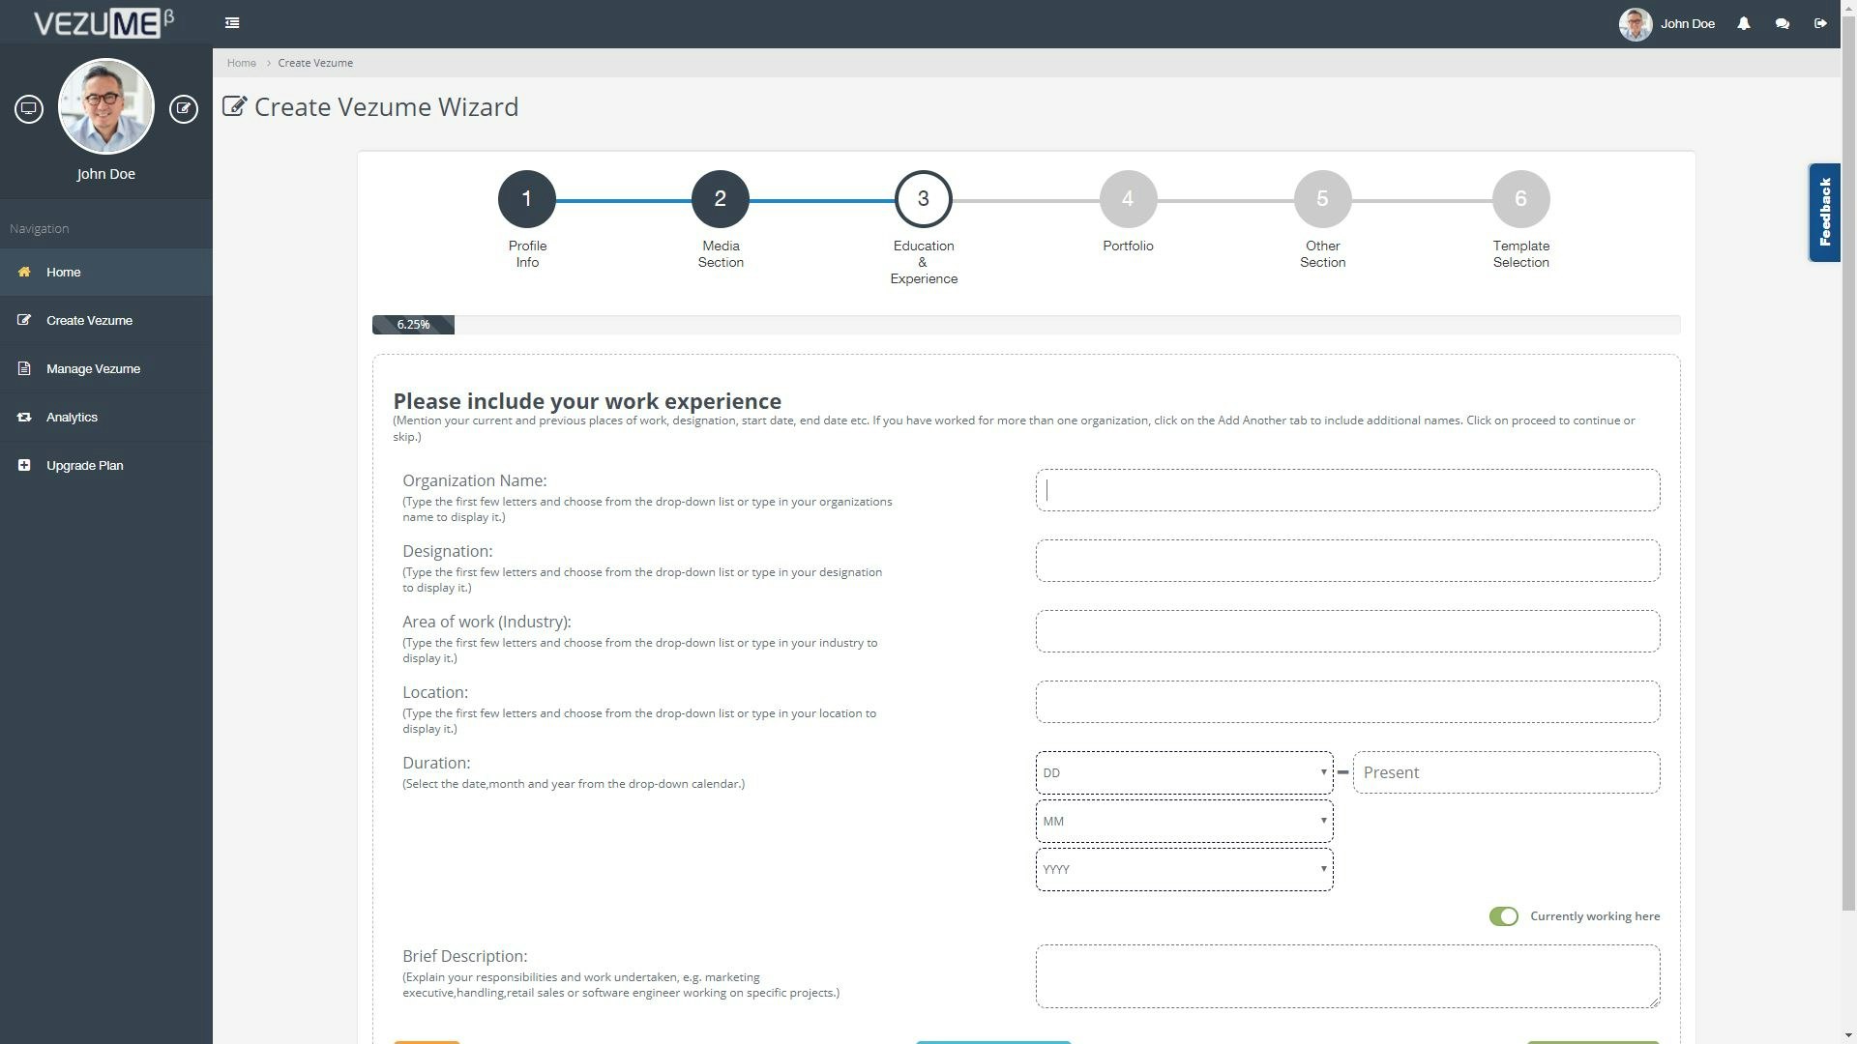
Task: Select Create Vezume in the sidebar navigation
Action: (x=89, y=320)
